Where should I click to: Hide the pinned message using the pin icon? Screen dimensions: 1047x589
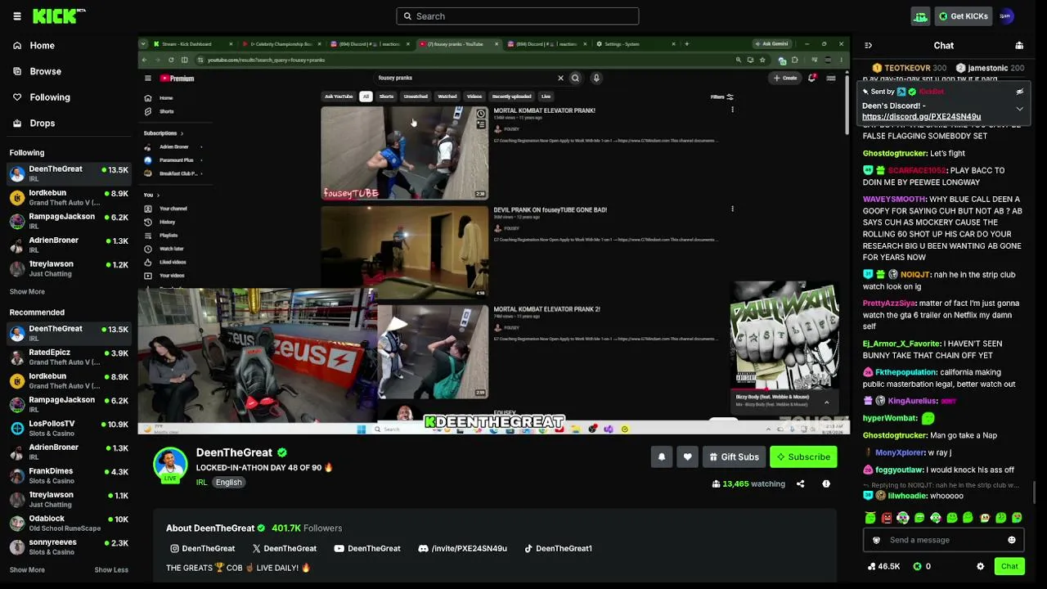pos(1019,92)
